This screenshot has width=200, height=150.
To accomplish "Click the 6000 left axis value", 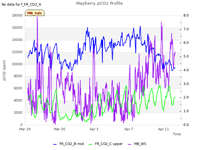I will tap(18, 88).
